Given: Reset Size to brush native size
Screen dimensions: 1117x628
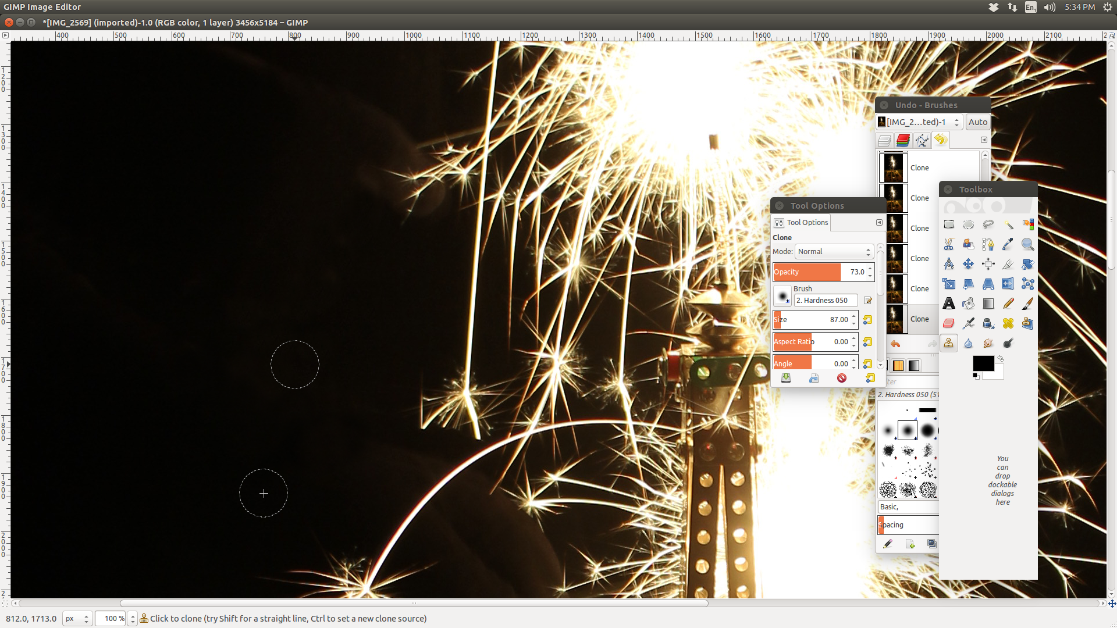Looking at the screenshot, I should tap(867, 320).
